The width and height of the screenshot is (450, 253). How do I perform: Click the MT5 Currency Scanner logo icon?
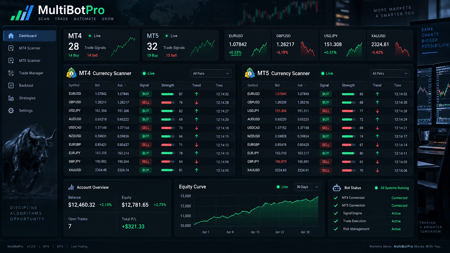[x=250, y=73]
